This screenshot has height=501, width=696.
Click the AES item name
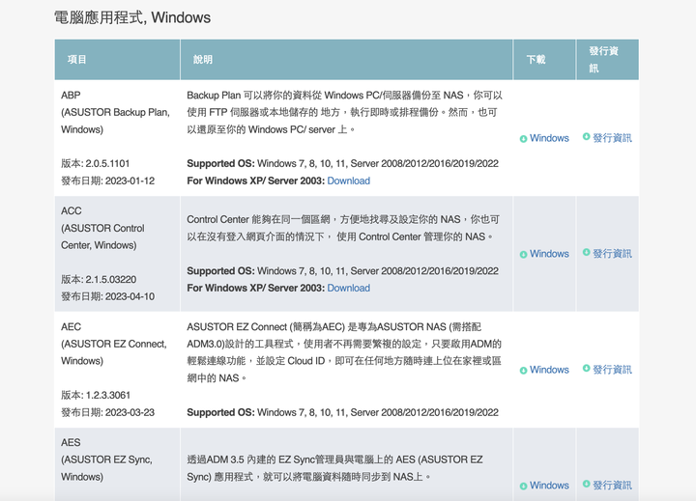tap(106, 459)
